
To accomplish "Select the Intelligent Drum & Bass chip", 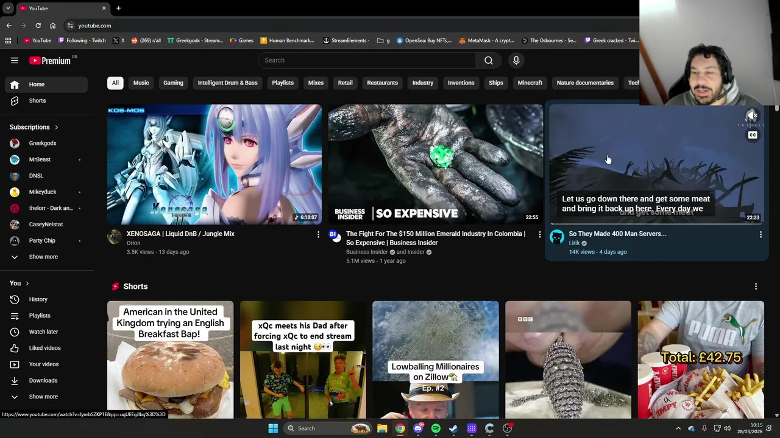I will click(227, 83).
